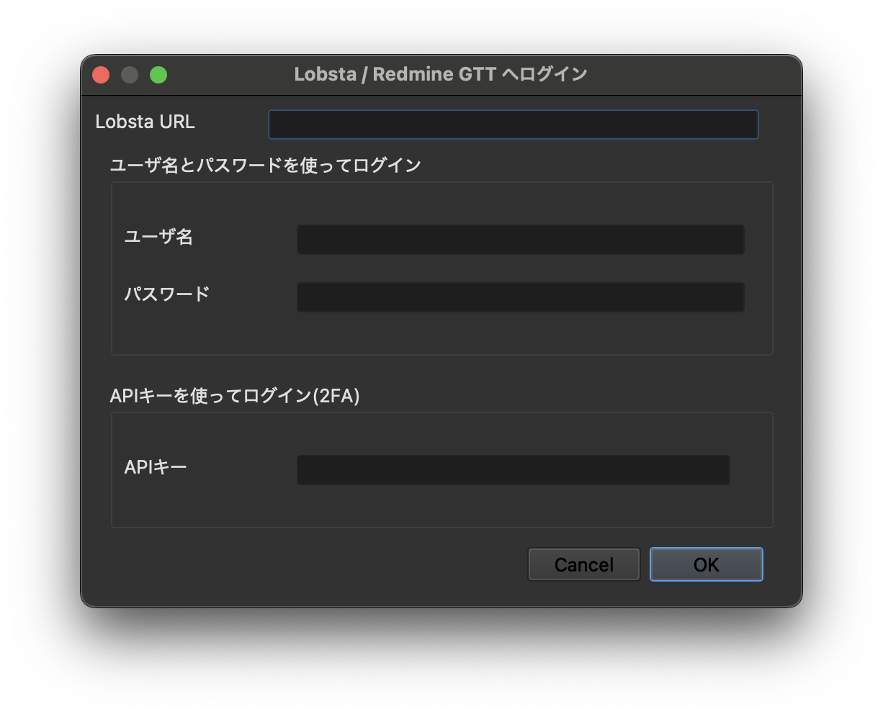The height and width of the screenshot is (714, 883).
Task: Click the APIキー label text
Action: (156, 467)
